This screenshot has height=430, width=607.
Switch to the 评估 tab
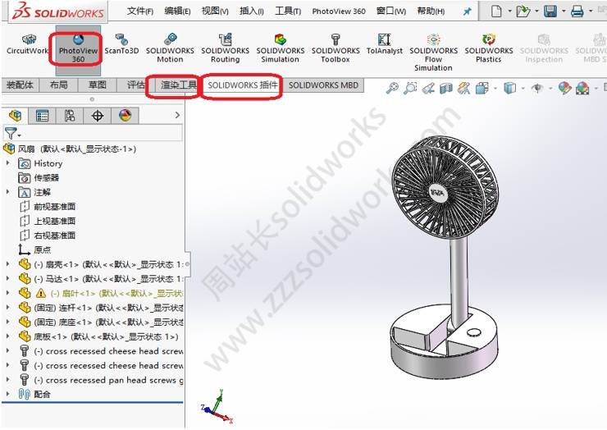click(x=135, y=85)
